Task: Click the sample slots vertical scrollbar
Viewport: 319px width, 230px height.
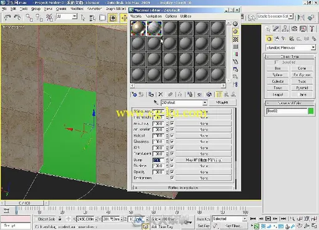Action: pyautogui.click(x=229, y=52)
